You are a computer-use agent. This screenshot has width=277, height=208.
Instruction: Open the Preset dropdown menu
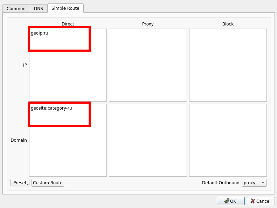point(20,183)
